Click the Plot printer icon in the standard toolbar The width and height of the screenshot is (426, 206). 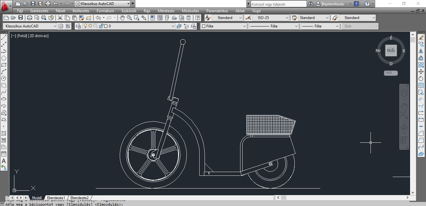(30, 18)
